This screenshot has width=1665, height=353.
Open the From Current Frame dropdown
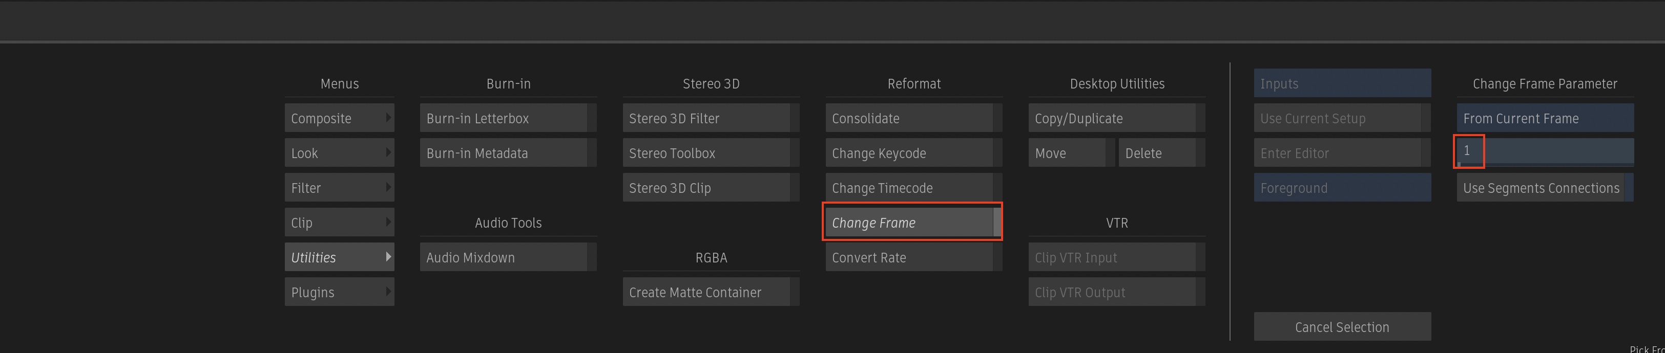[1544, 118]
